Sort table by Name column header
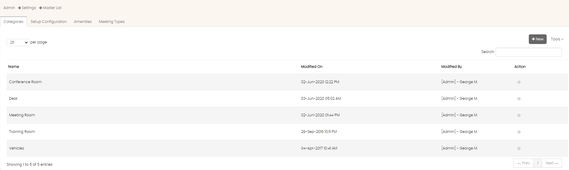 click(14, 67)
